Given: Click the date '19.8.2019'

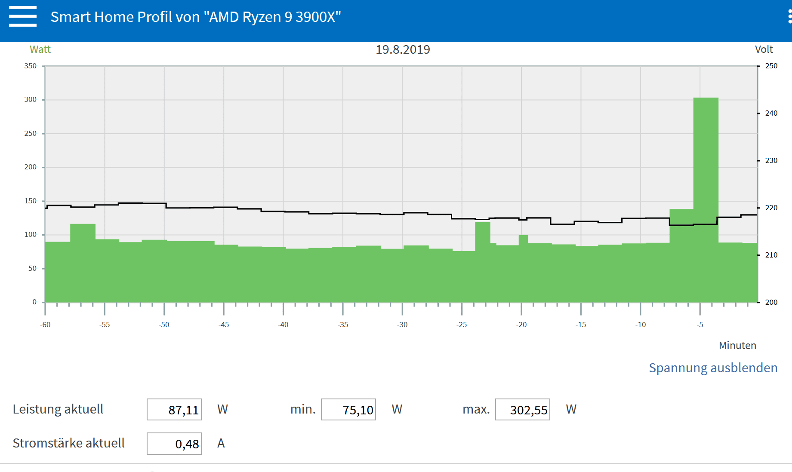Looking at the screenshot, I should (403, 49).
